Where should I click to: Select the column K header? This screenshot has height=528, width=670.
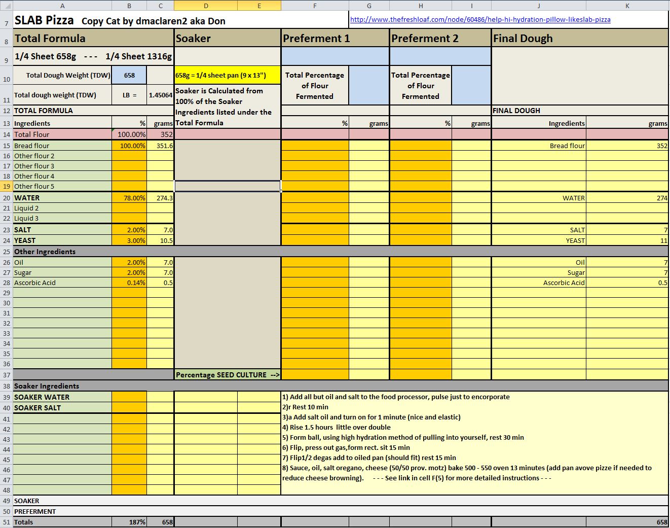pyautogui.click(x=627, y=6)
